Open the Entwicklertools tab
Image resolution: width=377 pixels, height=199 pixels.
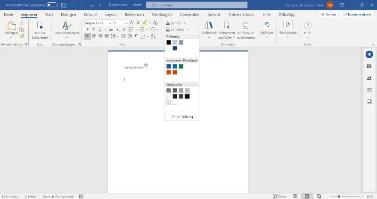pyautogui.click(x=241, y=15)
